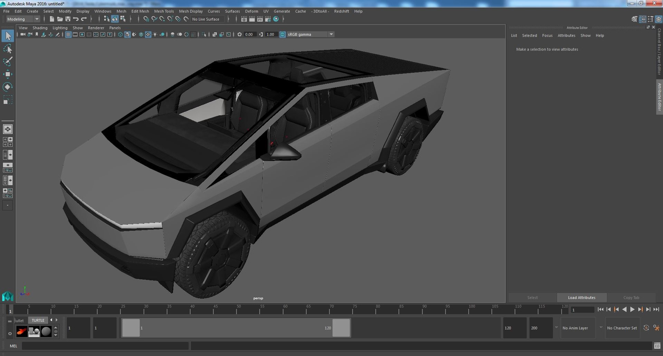
Task: Open the Script Editor icon
Action: [x=657, y=346]
